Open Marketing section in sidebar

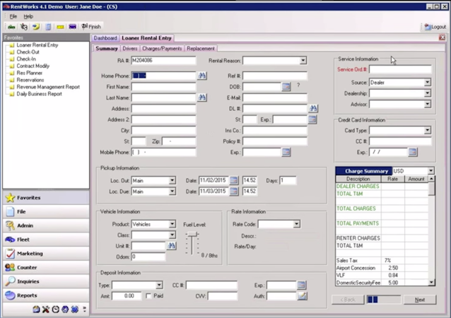[46, 253]
